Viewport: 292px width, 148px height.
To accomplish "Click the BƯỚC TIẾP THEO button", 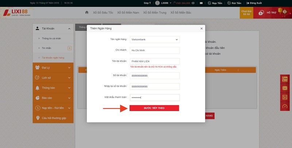I will pyautogui.click(x=154, y=108).
